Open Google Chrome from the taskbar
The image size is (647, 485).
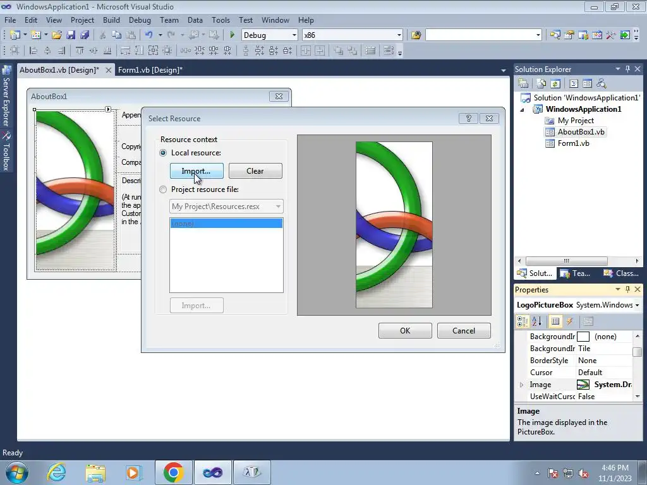pos(173,472)
